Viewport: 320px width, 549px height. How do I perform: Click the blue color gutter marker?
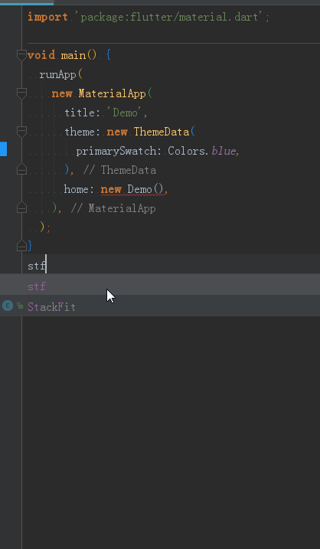[x=4, y=149]
